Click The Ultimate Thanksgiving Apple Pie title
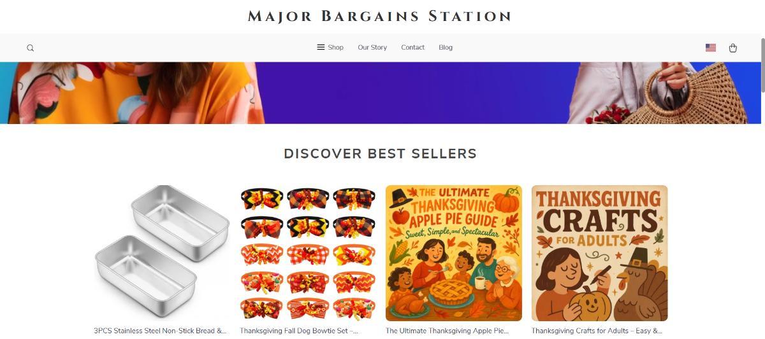The image size is (765, 339). (448, 331)
